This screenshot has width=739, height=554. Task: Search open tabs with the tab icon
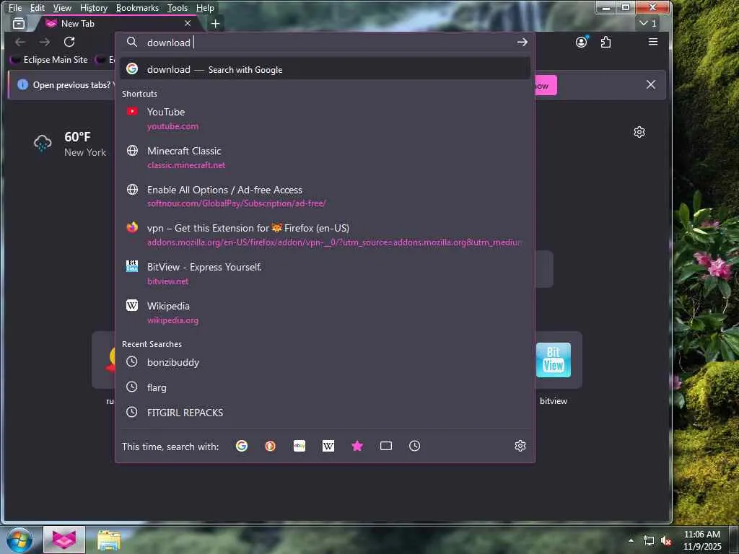pyautogui.click(x=386, y=446)
